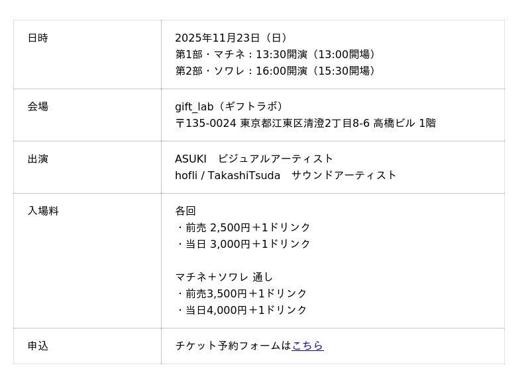
Task: Click the 〒135-0024 venue address line
Action: (305, 123)
